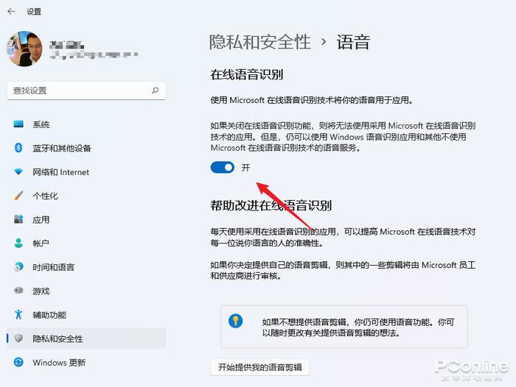Open 网络和 Internet settings category
The image size is (516, 387).
point(86,172)
